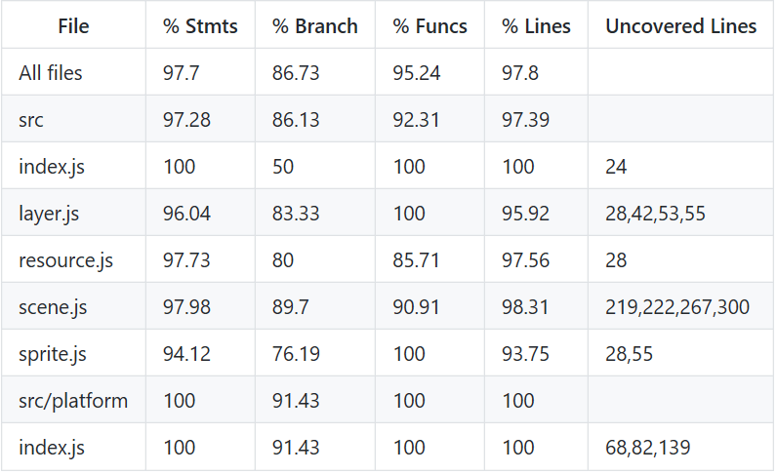Image resolution: width=777 pixels, height=474 pixels.
Task: Click the % Lines column header
Action: [536, 25]
